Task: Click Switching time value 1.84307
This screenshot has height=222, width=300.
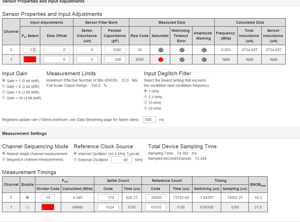Action: 207,198
